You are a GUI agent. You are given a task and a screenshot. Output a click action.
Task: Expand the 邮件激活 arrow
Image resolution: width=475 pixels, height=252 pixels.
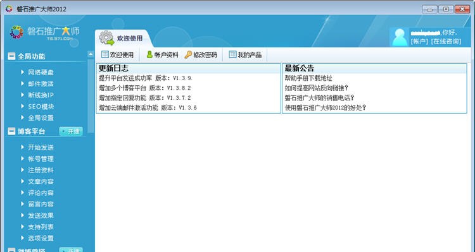[x=22, y=83]
